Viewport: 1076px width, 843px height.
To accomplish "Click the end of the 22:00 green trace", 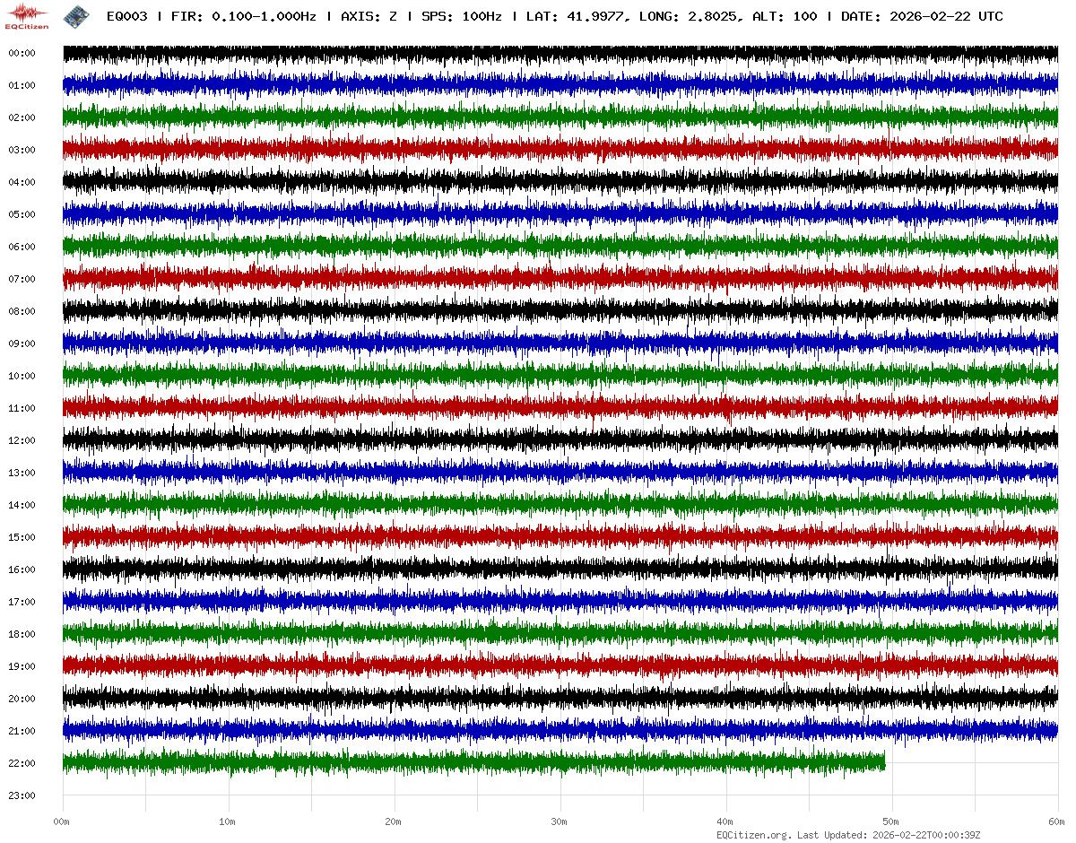I will (x=883, y=762).
